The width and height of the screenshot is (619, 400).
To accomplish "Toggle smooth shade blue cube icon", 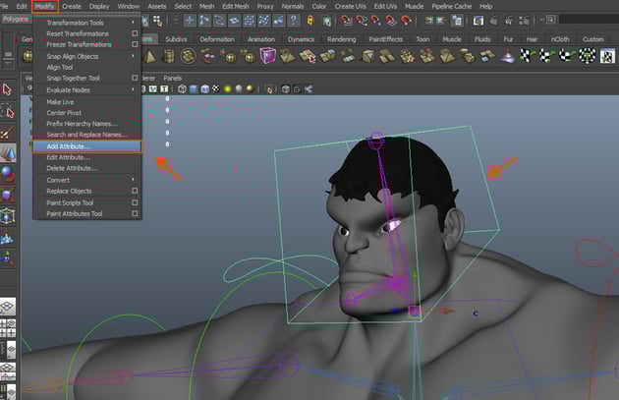I will (x=193, y=89).
